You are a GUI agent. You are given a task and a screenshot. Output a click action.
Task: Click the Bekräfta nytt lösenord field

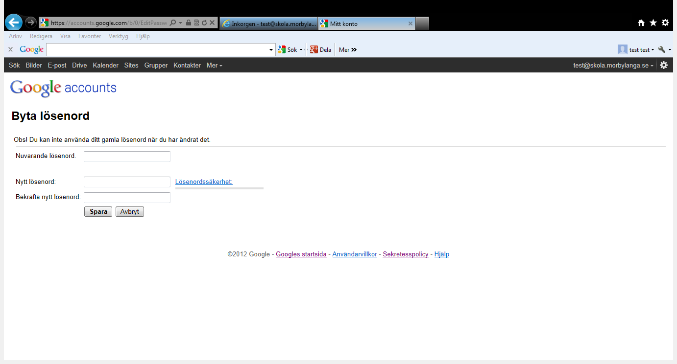point(127,198)
